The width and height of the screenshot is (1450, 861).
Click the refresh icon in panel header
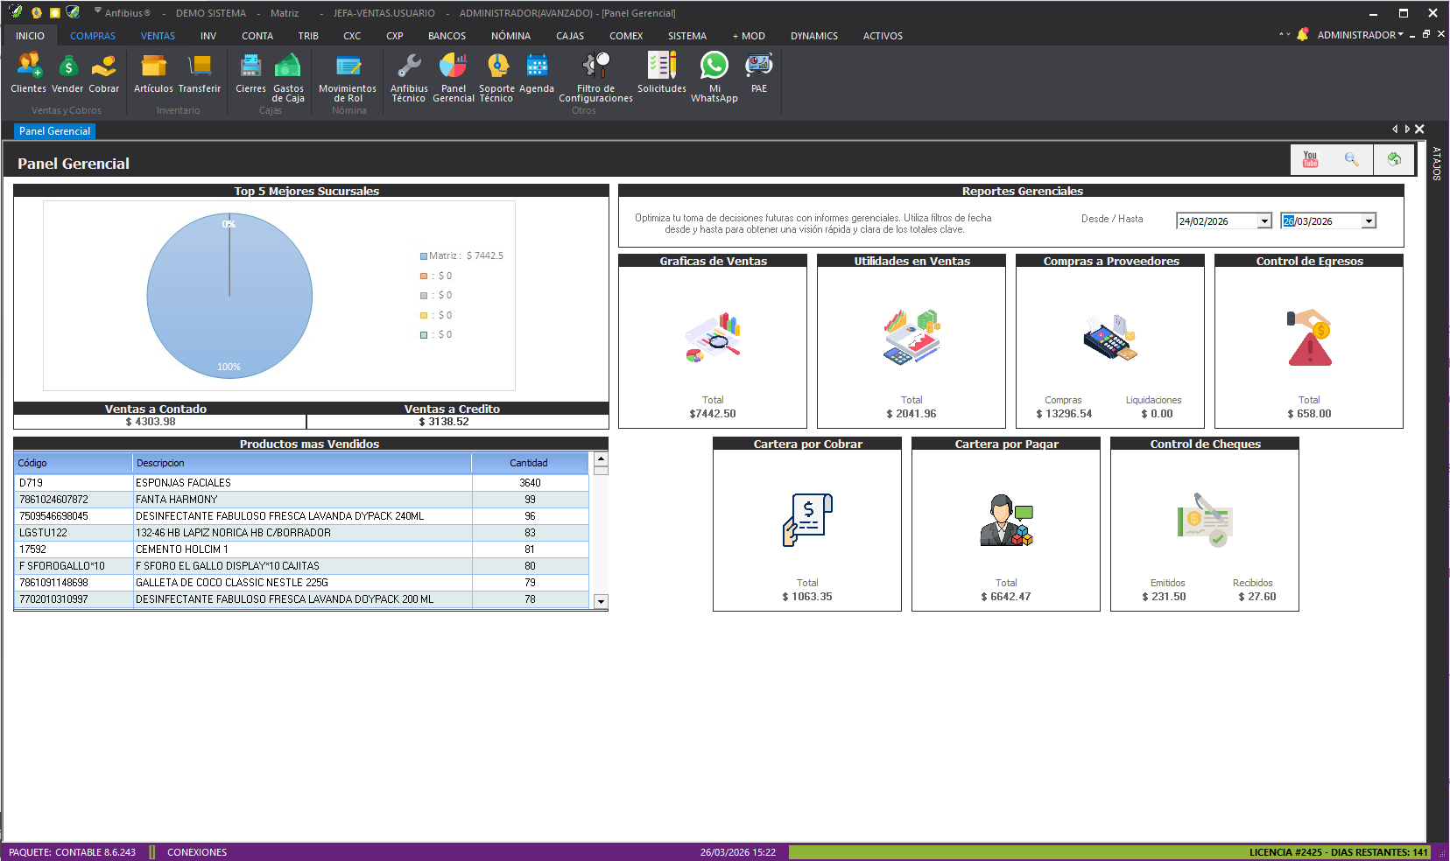(x=1394, y=159)
